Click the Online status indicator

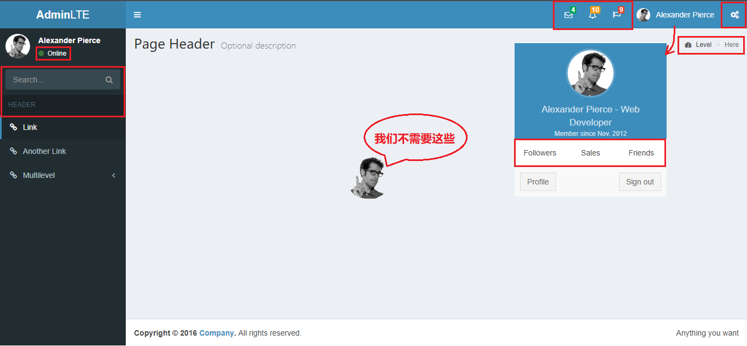pyautogui.click(x=53, y=53)
